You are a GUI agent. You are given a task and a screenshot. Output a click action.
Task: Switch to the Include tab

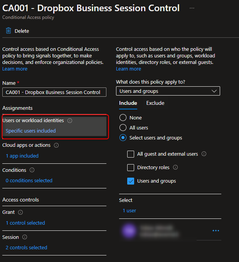[128, 103]
